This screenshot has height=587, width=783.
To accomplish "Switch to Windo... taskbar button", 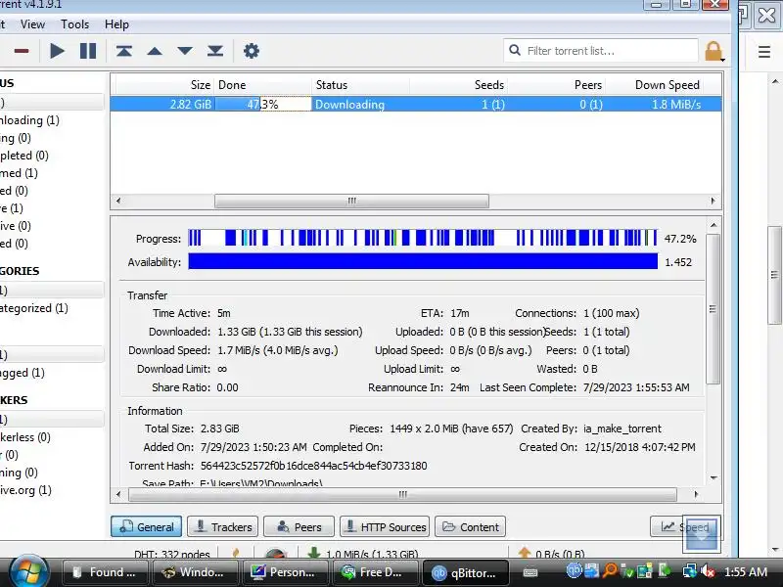I will (x=195, y=572).
